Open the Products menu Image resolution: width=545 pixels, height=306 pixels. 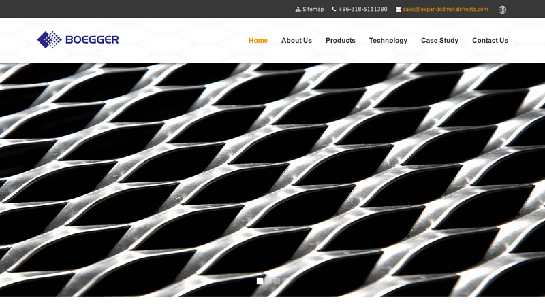[x=340, y=41]
